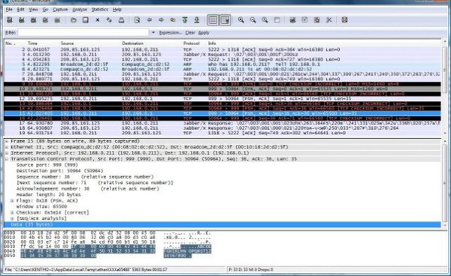Click the List capture interfaces toolbar icon
Viewport: 451px width, 276px height.
coord(10,20)
